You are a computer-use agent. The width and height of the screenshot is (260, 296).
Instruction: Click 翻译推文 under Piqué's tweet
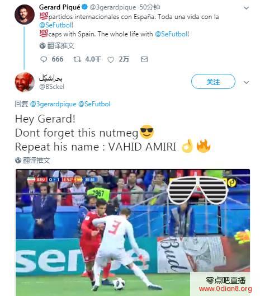click(61, 46)
